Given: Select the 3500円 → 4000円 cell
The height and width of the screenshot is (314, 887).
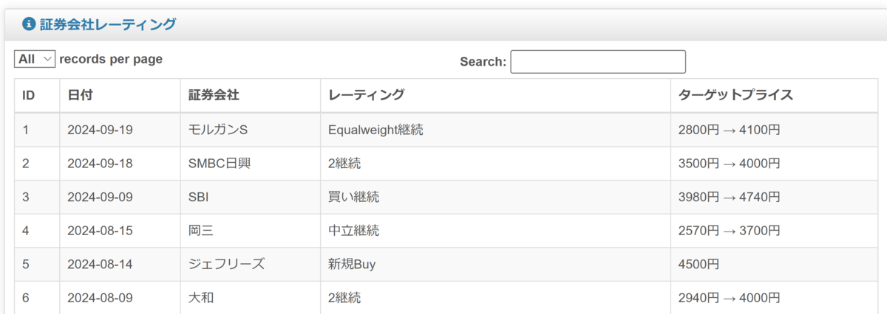Looking at the screenshot, I should click(x=775, y=164).
